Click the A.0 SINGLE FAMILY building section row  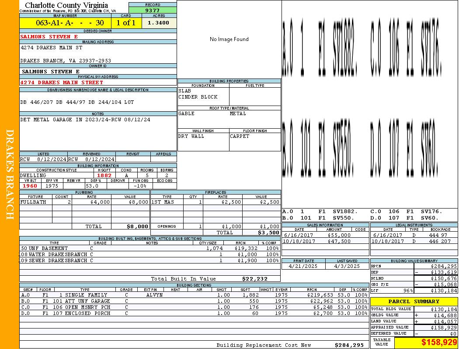tap(195, 295)
